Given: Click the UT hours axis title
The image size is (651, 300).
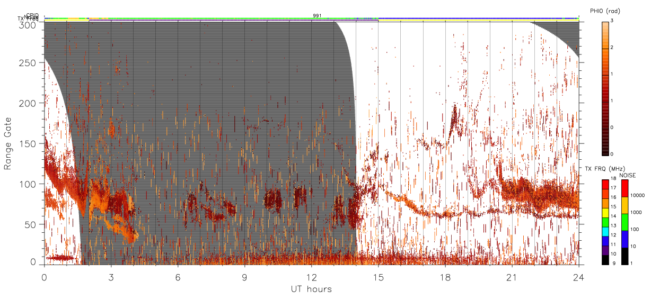Looking at the screenshot, I should click(311, 289).
